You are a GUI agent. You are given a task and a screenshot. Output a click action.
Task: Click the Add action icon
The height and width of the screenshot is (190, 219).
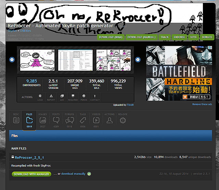62,97
